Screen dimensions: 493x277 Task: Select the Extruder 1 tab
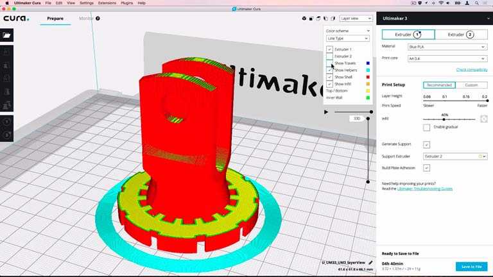click(408, 35)
